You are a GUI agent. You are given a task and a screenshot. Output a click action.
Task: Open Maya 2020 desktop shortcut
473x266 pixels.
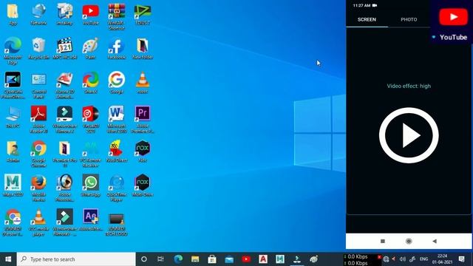pyautogui.click(x=13, y=185)
